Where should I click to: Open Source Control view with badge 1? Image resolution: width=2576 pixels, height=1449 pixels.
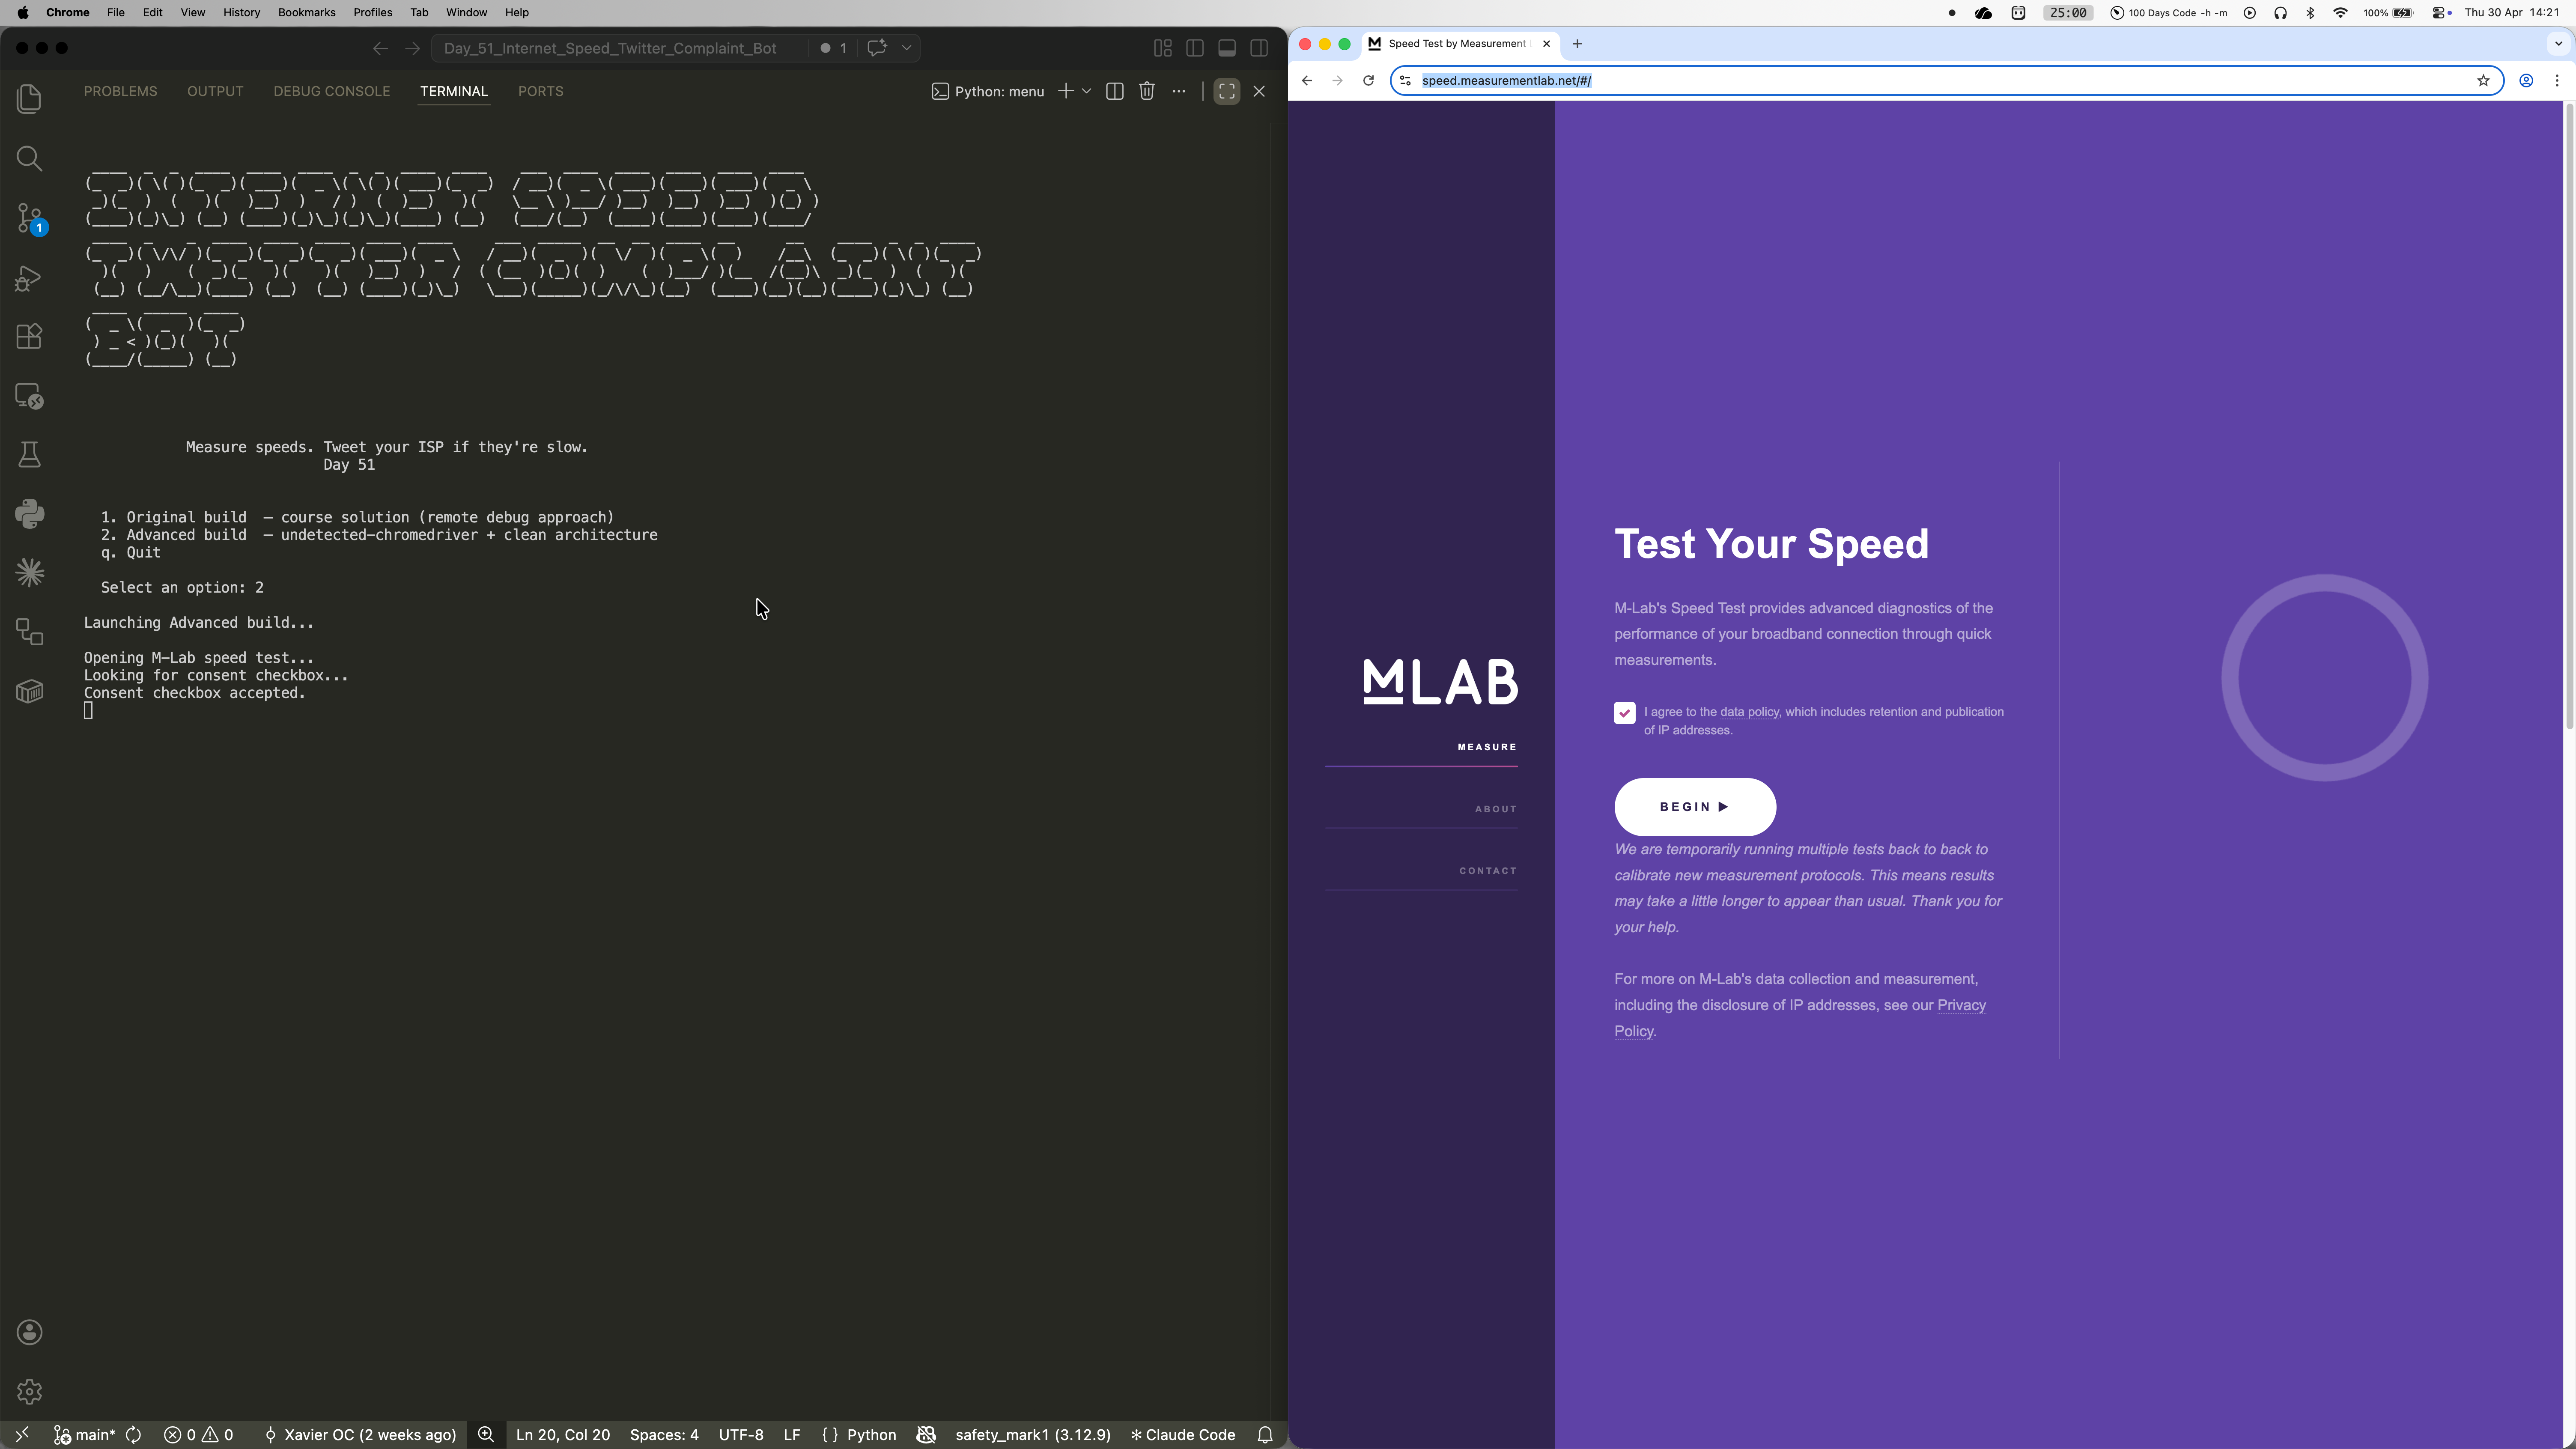click(x=29, y=218)
